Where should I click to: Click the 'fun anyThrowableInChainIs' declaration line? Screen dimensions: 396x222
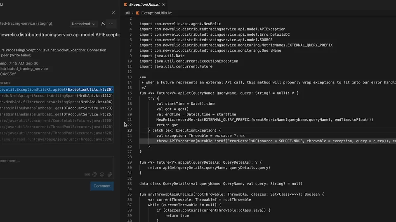231,194
